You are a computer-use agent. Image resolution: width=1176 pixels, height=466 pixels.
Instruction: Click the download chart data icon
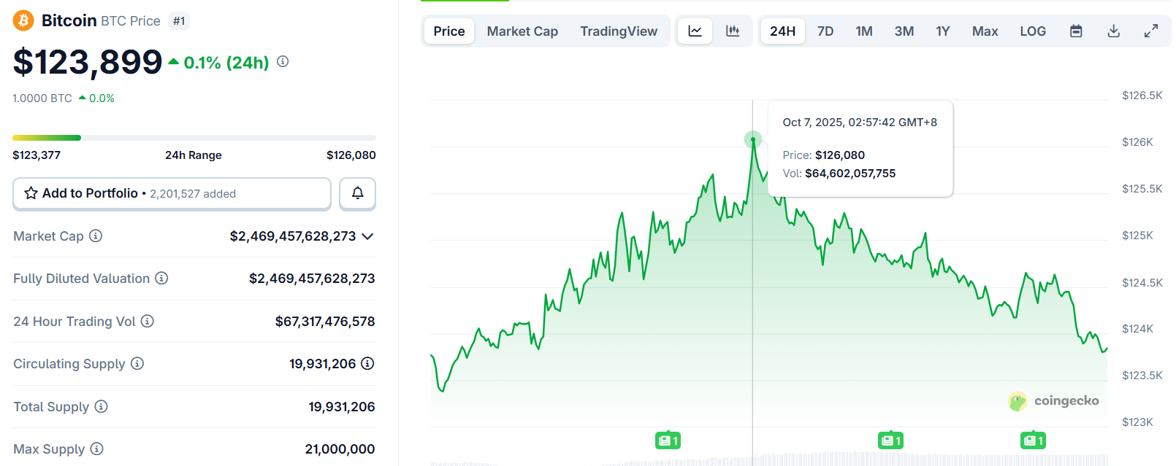[1114, 31]
